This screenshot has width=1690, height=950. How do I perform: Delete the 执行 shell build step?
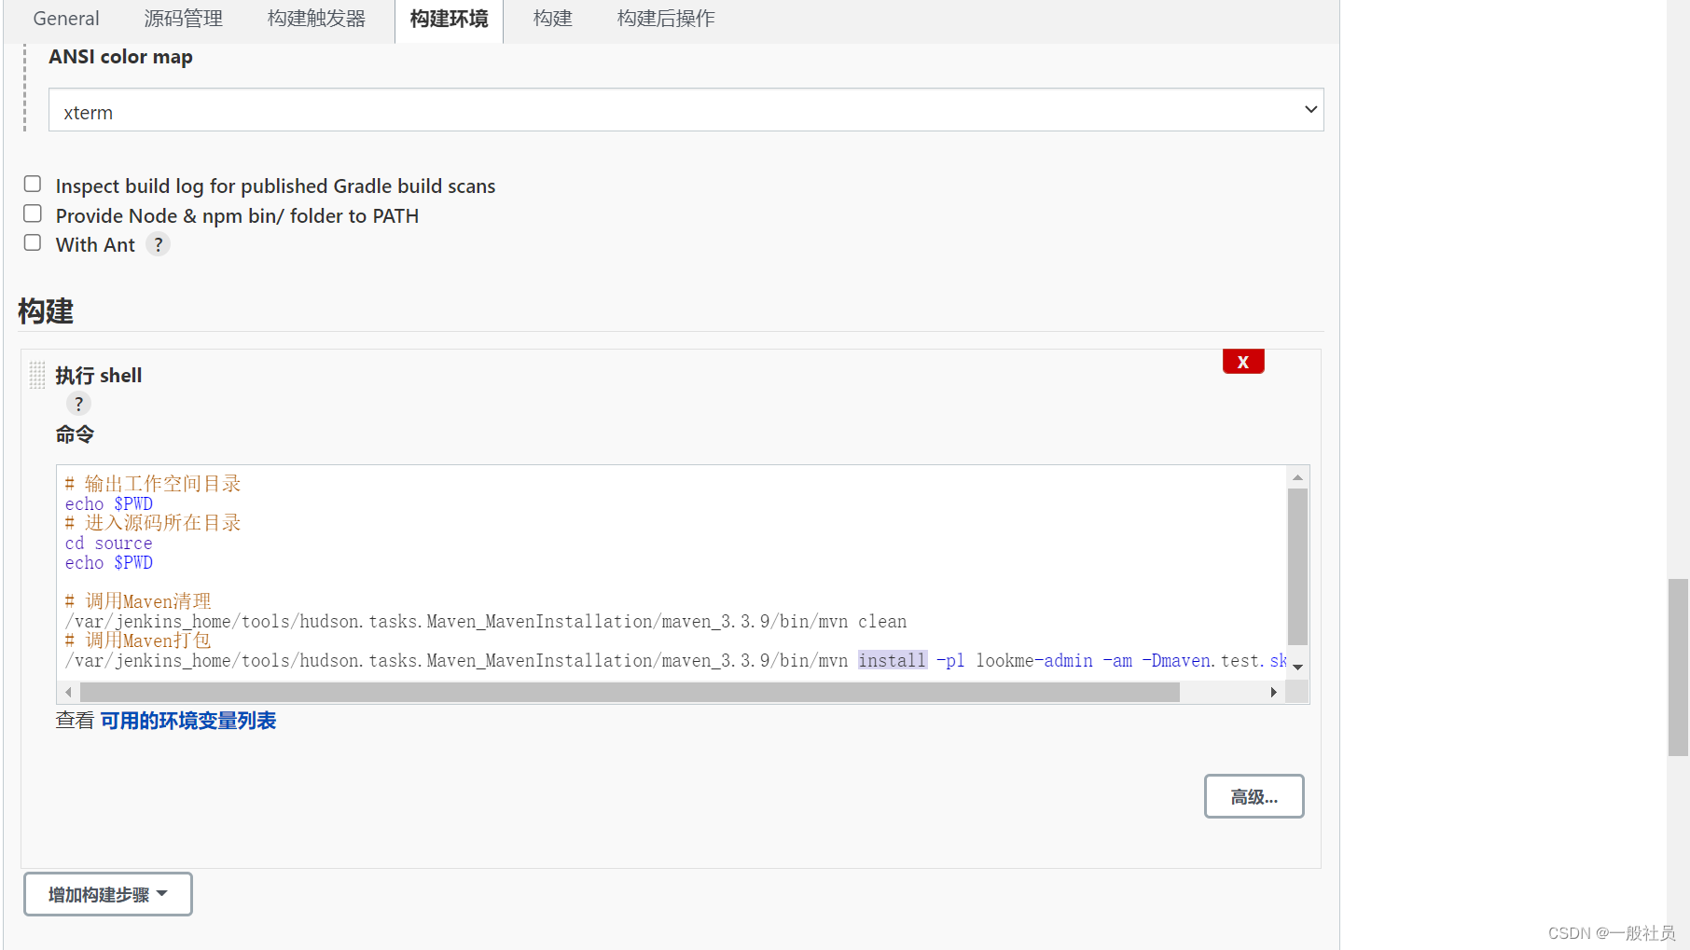click(1243, 362)
